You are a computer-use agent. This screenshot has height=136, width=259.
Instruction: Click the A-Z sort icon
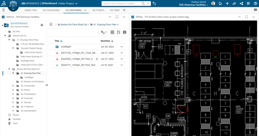tap(118, 32)
